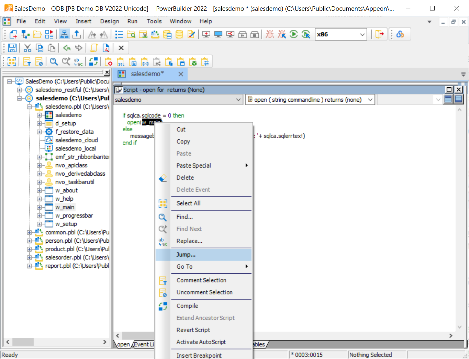The width and height of the screenshot is (469, 359).
Task: Toggle the System Tree panel button
Action: click(64, 34)
